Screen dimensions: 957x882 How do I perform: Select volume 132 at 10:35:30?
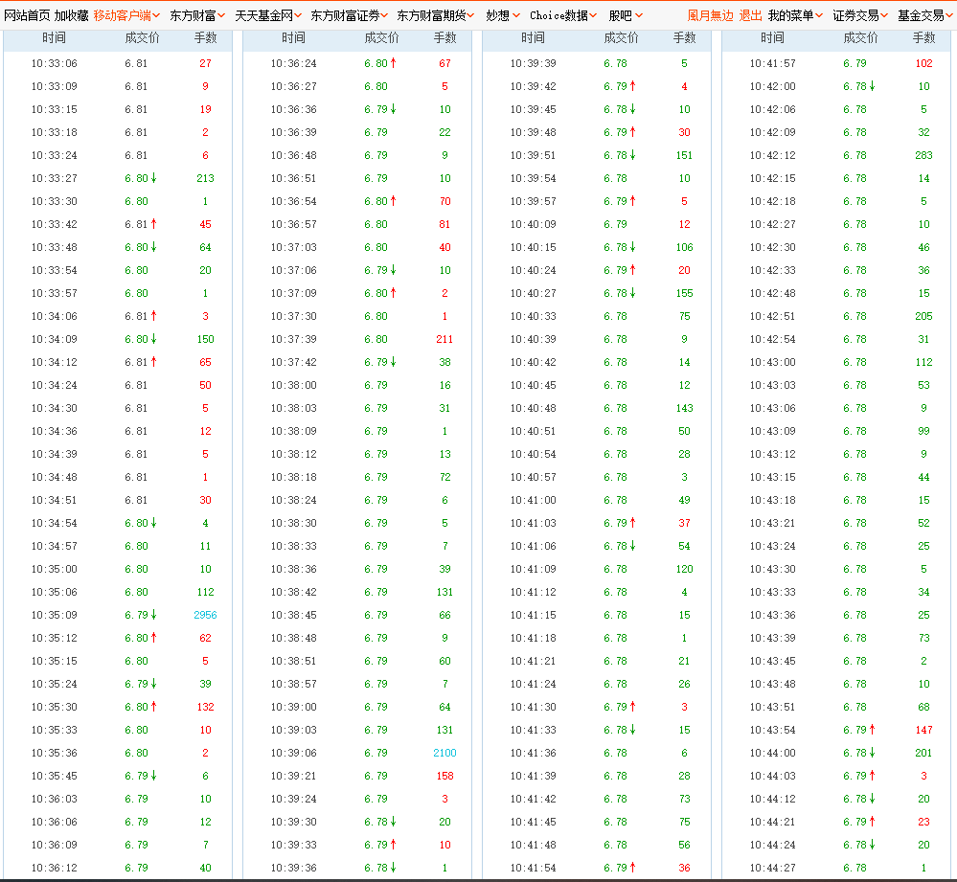[205, 707]
